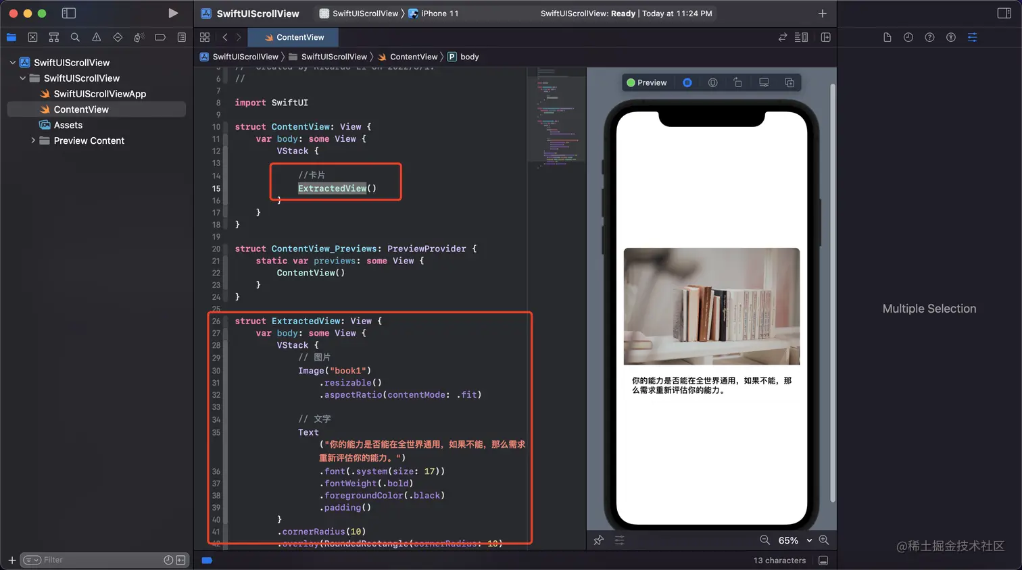
Task: Go back in editor history
Action: coord(225,37)
